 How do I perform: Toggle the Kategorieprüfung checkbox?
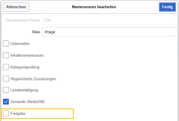click(6, 67)
